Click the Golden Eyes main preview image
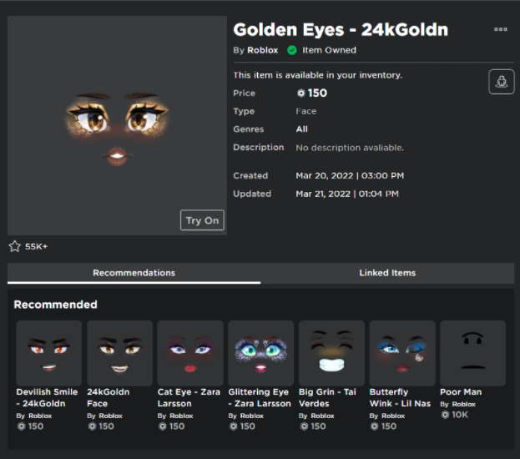The image size is (520, 459). click(117, 125)
